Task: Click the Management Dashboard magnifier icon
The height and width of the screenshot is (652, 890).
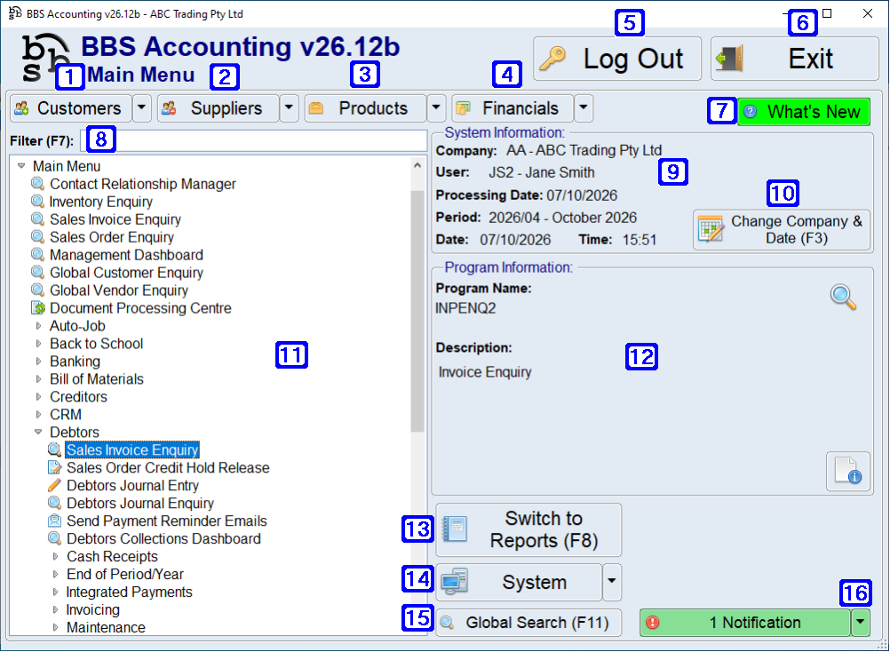Action: click(38, 255)
